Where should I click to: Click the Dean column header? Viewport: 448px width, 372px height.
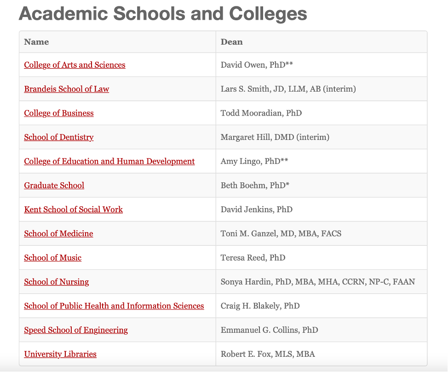231,42
